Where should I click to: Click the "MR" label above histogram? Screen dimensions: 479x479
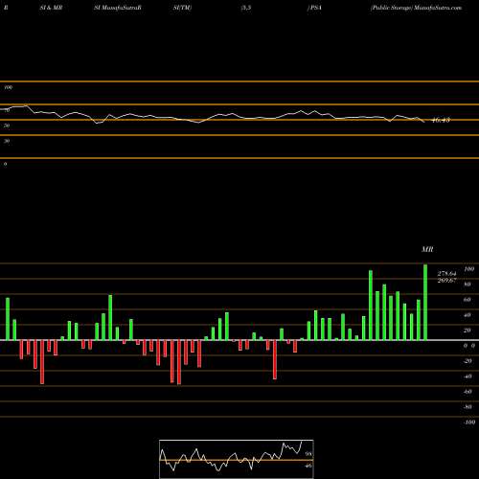coord(427,249)
